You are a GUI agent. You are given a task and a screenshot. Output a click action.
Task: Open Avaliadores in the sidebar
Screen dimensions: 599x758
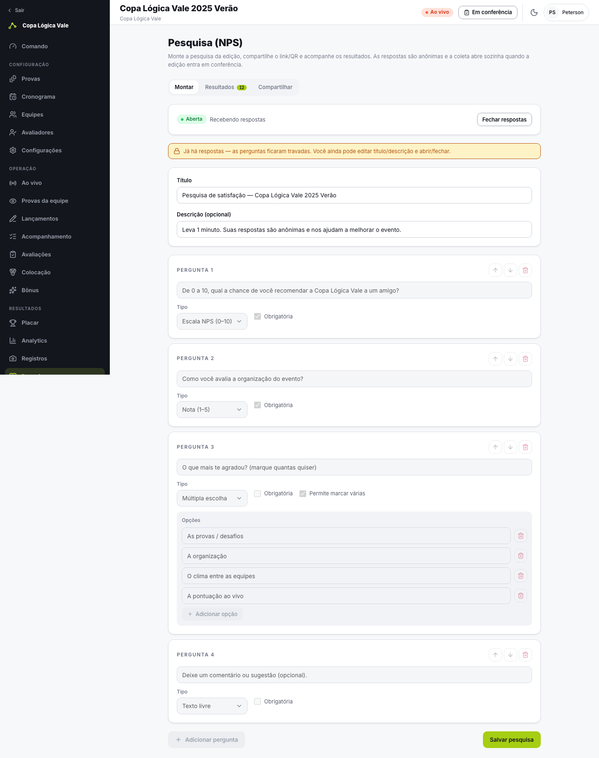pos(55,132)
